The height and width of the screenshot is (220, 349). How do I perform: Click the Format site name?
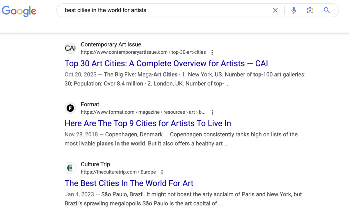pyautogui.click(x=90, y=104)
